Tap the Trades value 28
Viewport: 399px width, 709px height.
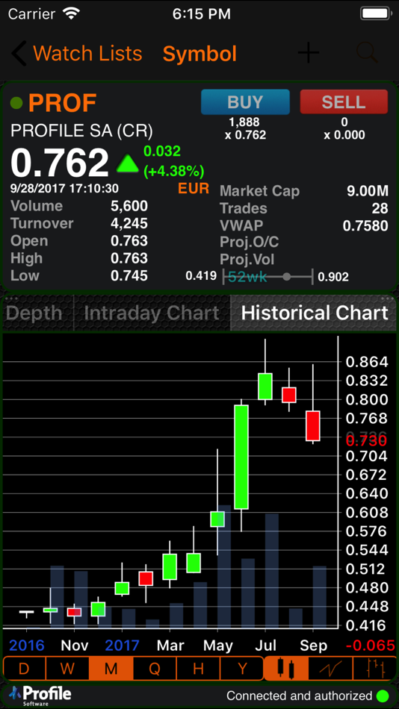point(380,208)
